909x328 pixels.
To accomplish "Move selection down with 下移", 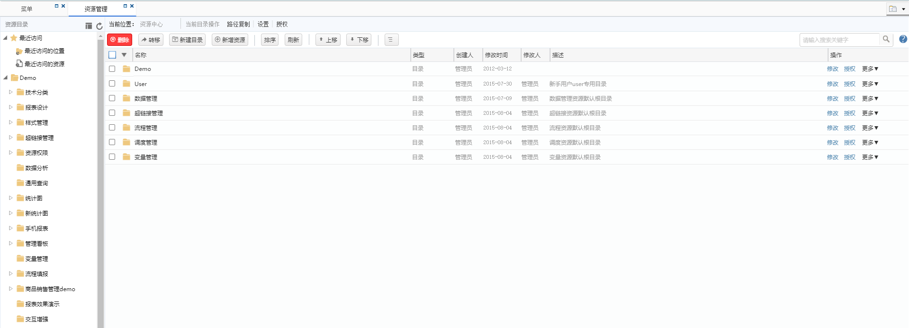I will (x=359, y=40).
